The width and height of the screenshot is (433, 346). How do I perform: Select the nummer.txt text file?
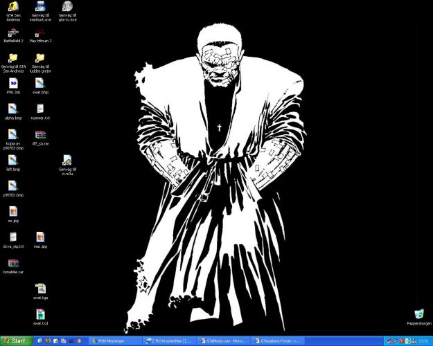(x=40, y=109)
